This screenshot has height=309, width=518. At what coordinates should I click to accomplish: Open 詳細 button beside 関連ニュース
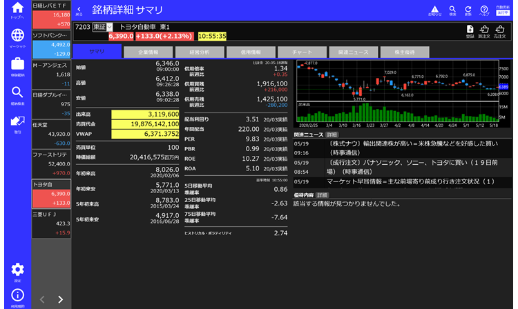332,134
